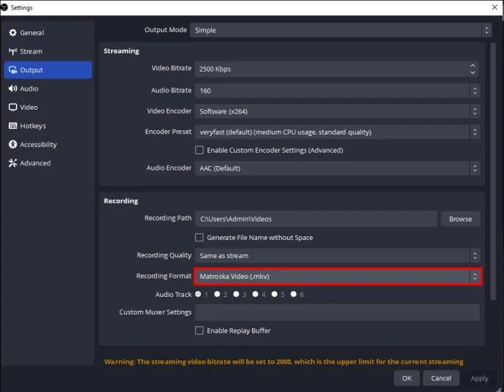Image resolution: width=504 pixels, height=392 pixels.
Task: Enable Replay Buffer checkbox
Action: pyautogui.click(x=199, y=331)
